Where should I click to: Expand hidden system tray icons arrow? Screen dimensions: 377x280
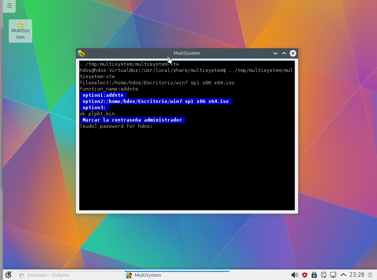(x=343, y=275)
